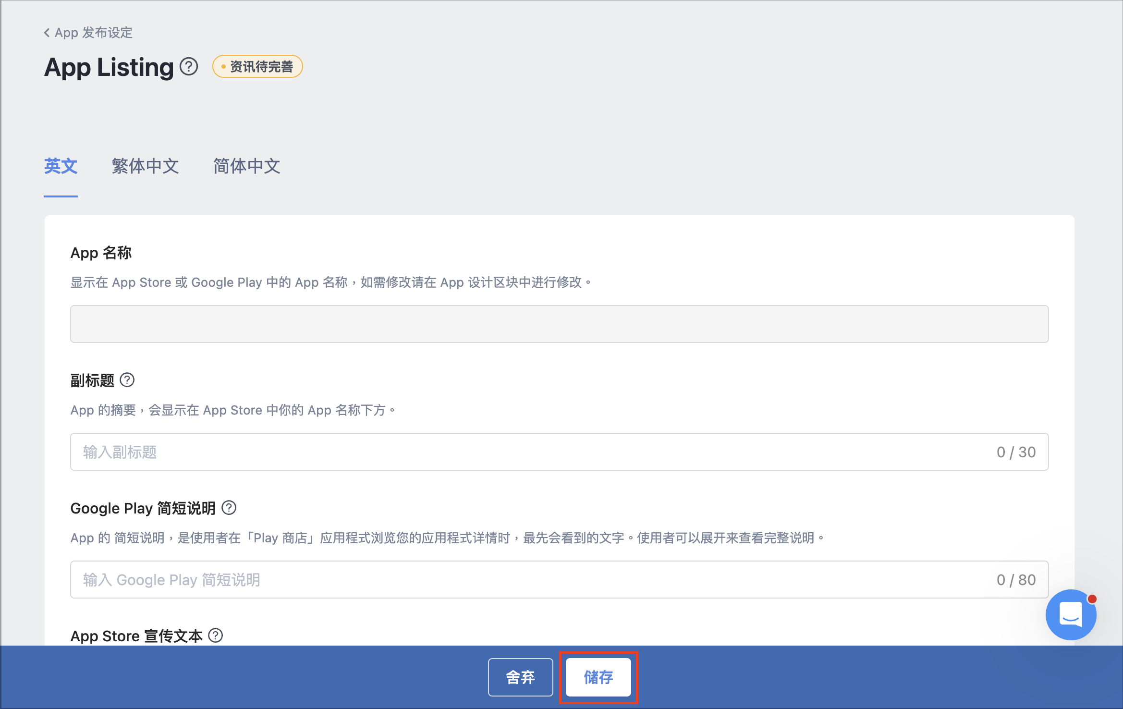This screenshot has height=709, width=1123.
Task: Focus the Google Play 简短说明 input field
Action: (559, 579)
